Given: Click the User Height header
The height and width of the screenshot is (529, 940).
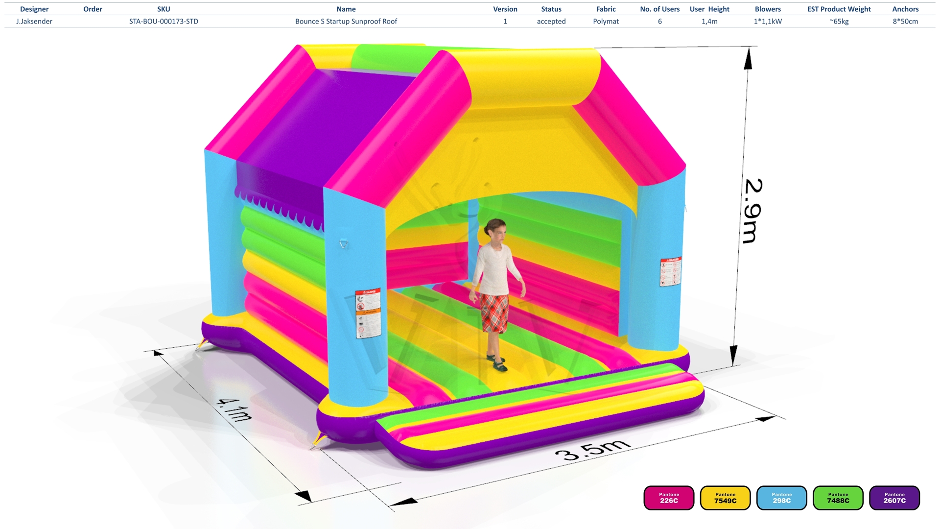Looking at the screenshot, I should pos(709,9).
